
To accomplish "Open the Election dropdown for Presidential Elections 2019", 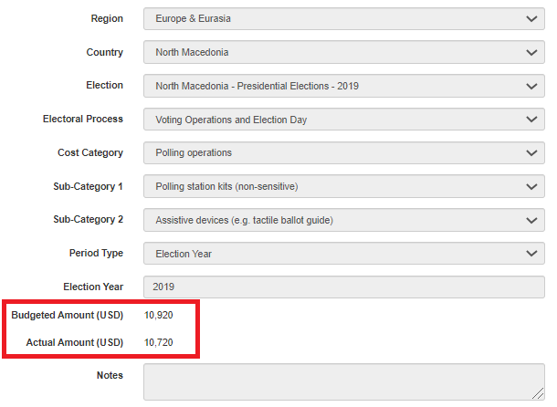I will pos(343,87).
